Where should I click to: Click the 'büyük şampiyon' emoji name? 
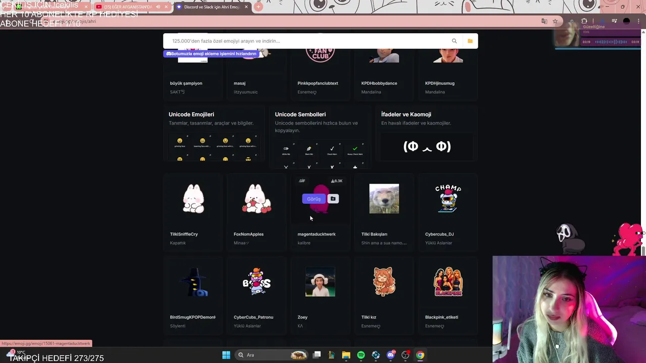pos(186,83)
